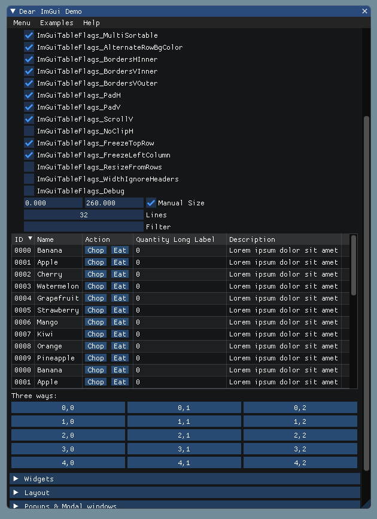Click the Pineapple name cell
This screenshot has height=519, width=377.
(x=56, y=358)
